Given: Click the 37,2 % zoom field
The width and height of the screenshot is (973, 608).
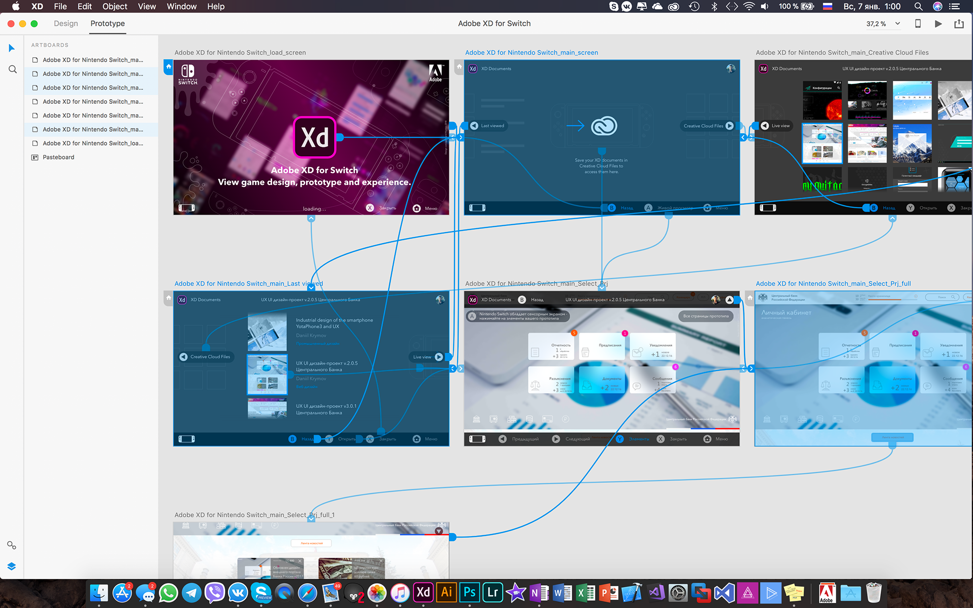Looking at the screenshot, I should click(877, 24).
